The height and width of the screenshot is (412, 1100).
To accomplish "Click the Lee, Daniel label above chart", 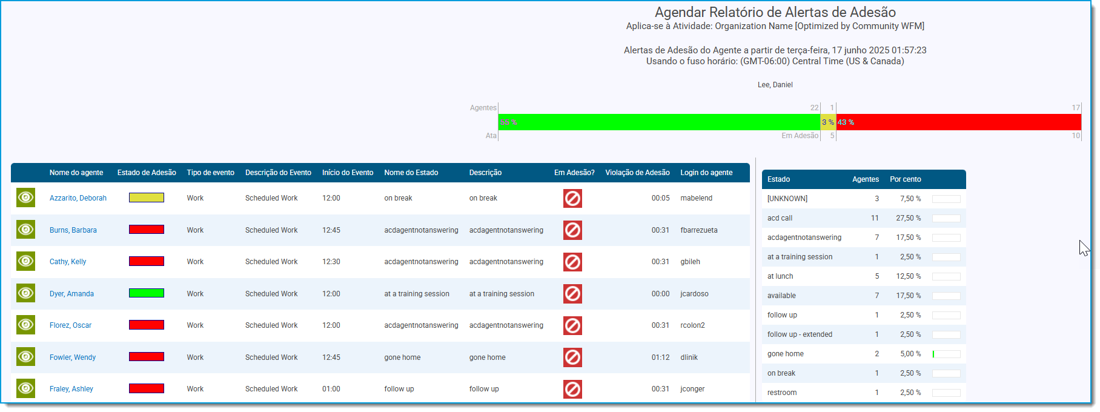I will [775, 85].
